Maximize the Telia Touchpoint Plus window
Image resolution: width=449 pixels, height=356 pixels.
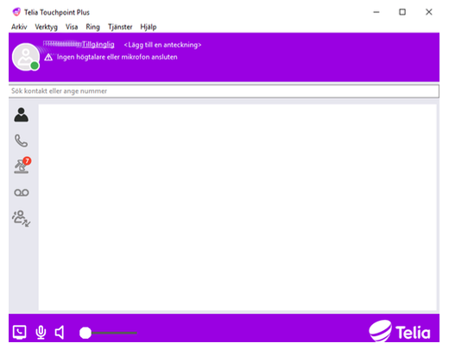point(402,12)
